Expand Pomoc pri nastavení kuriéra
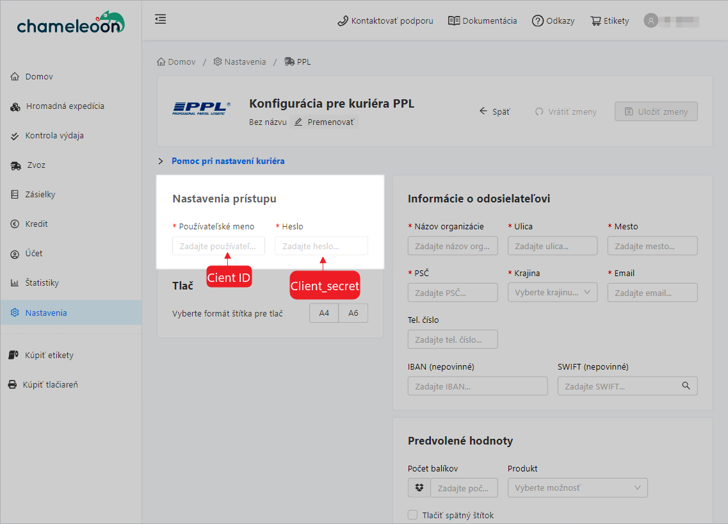Viewport: 728px width, 524px height. [x=227, y=161]
